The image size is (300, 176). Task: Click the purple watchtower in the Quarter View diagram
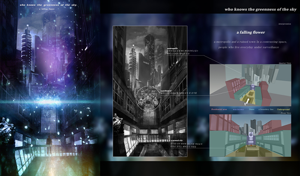pos(252,87)
